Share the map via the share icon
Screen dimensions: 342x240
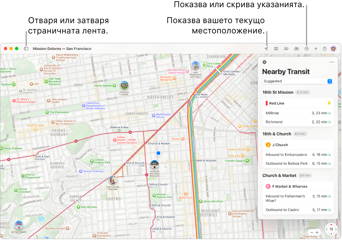pyautogui.click(x=325, y=48)
